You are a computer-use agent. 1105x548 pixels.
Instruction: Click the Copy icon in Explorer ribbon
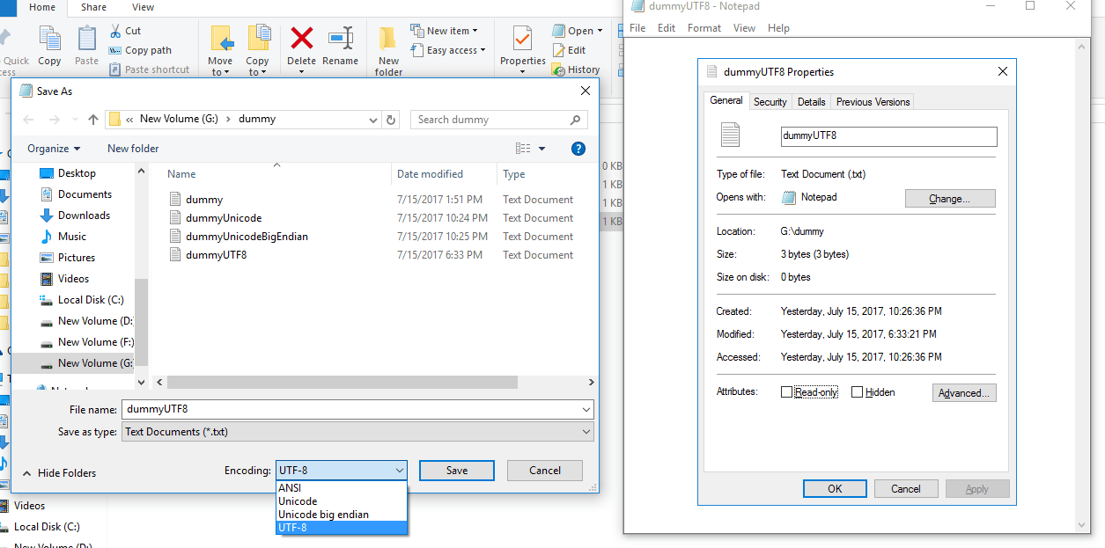(x=50, y=40)
